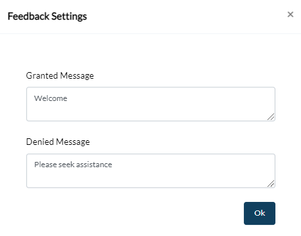Viewport: 301px width, 236px height.
Task: Click the Ok button
Action: (x=260, y=213)
